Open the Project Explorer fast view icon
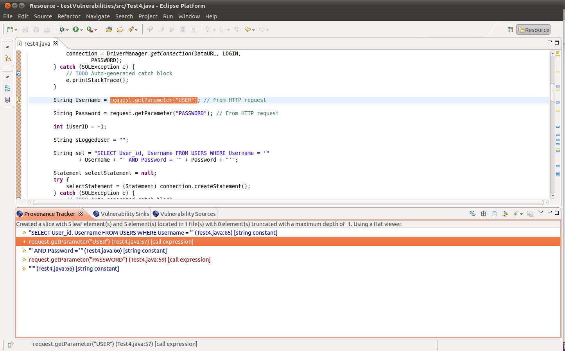The height and width of the screenshot is (351, 565). [7, 59]
